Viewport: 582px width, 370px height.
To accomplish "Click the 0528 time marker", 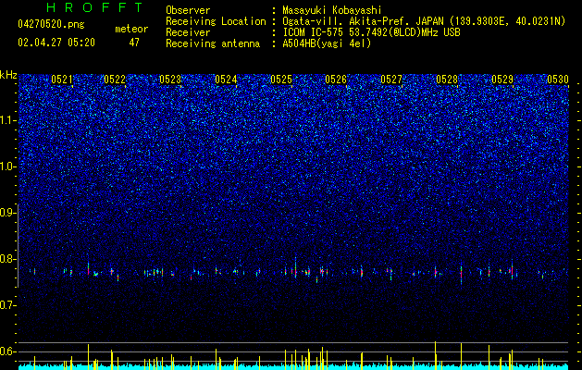I will point(447,80).
